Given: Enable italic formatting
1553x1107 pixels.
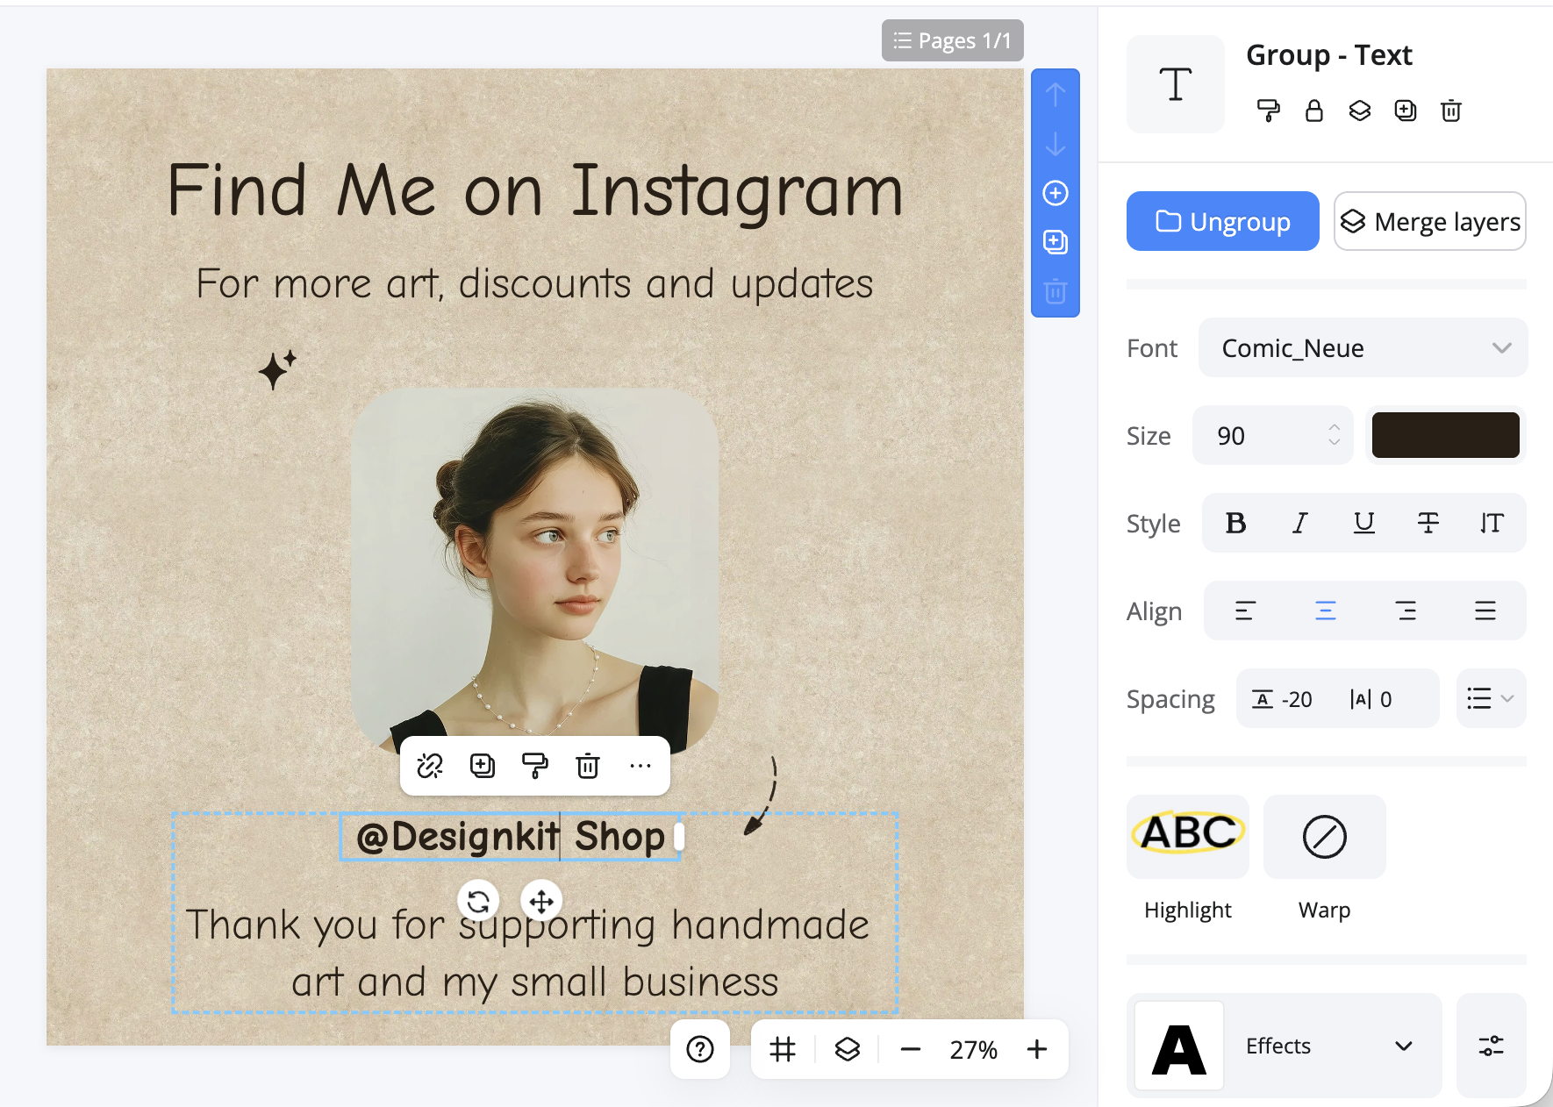Looking at the screenshot, I should 1299,523.
